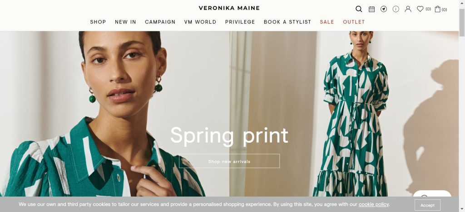Accept the cookie notice
The width and height of the screenshot is (465, 212).
tap(427, 205)
